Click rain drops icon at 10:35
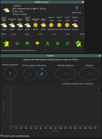102x139 pixels. [x=83, y=37]
